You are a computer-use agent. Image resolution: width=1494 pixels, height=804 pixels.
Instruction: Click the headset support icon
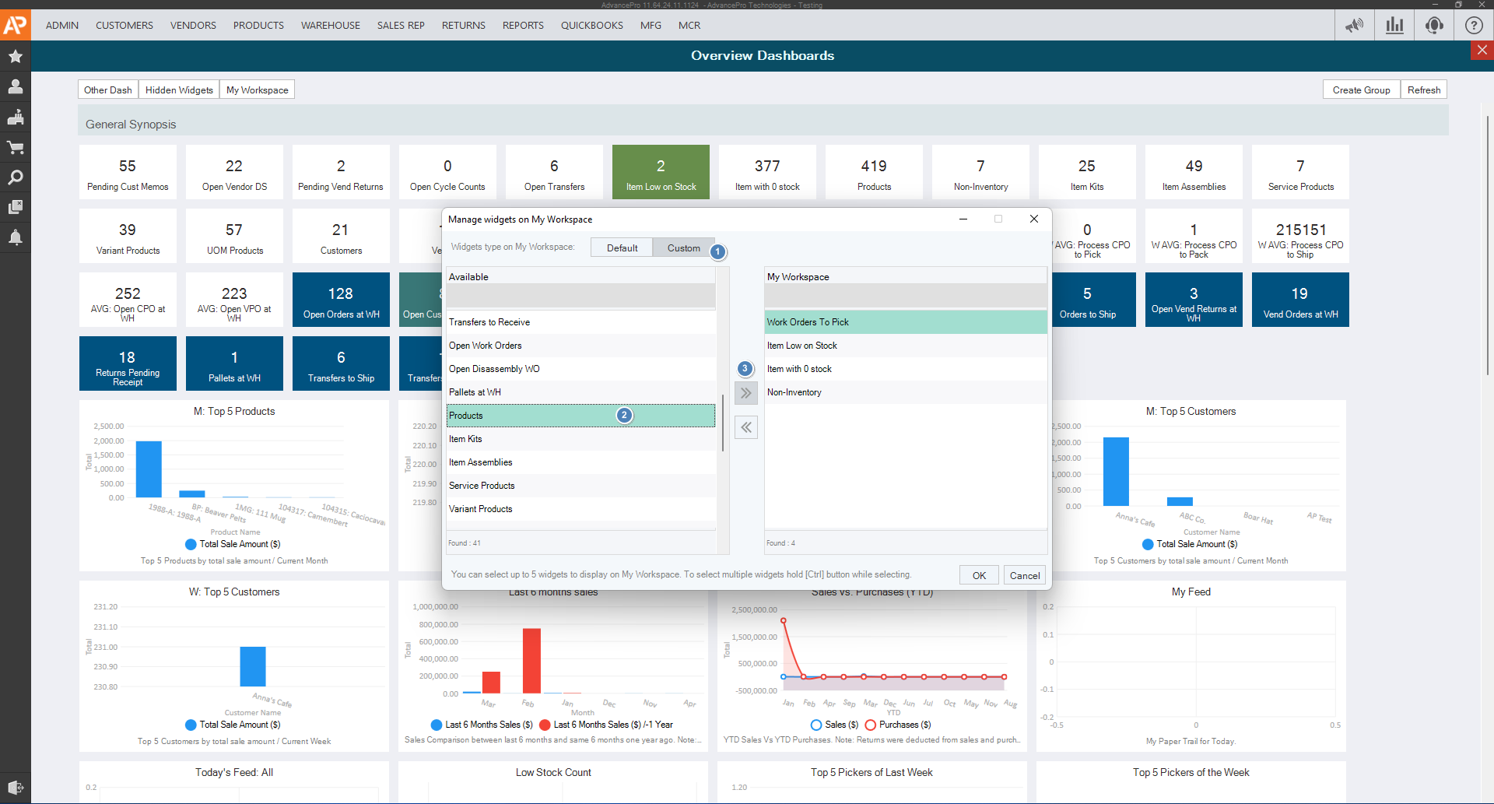(x=1434, y=25)
